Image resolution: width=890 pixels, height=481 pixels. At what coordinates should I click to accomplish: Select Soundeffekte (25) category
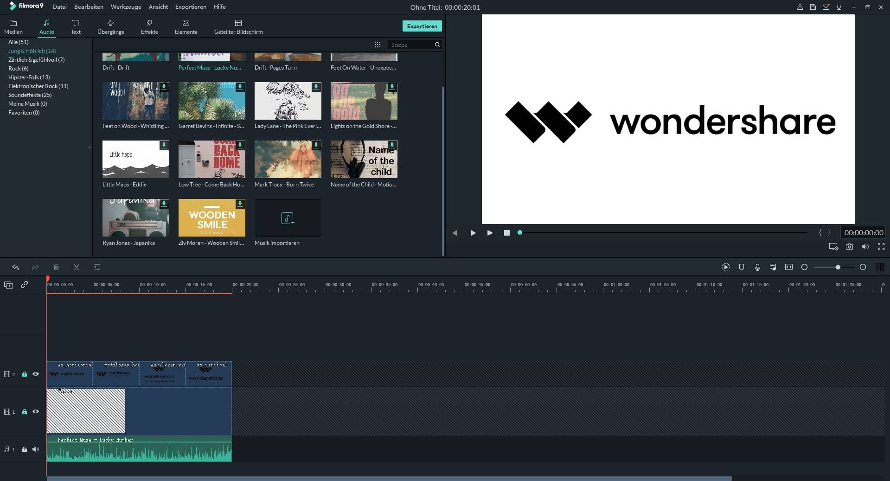point(30,95)
